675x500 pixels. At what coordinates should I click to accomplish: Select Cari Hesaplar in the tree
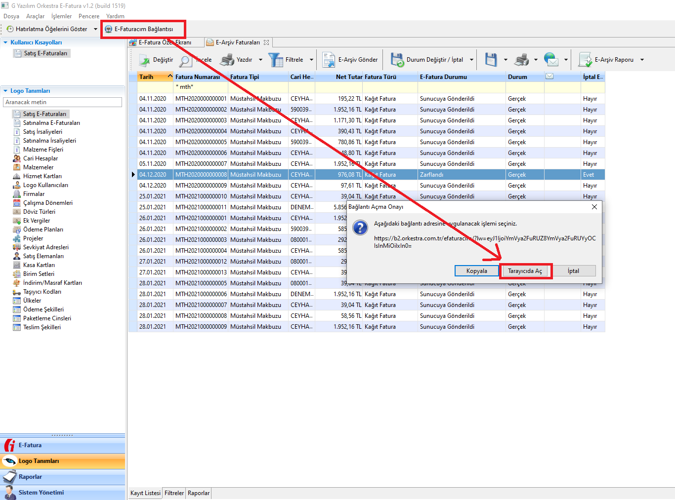tap(41, 158)
